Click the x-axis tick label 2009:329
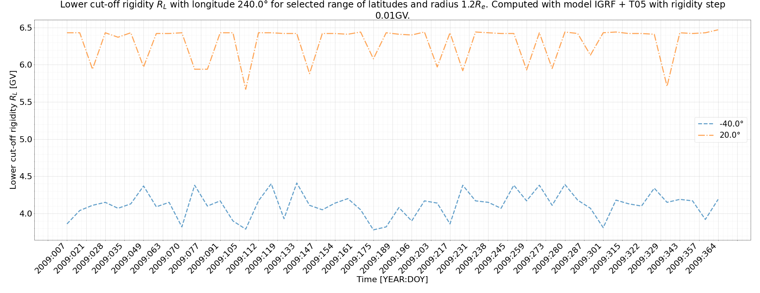 pyautogui.click(x=644, y=258)
